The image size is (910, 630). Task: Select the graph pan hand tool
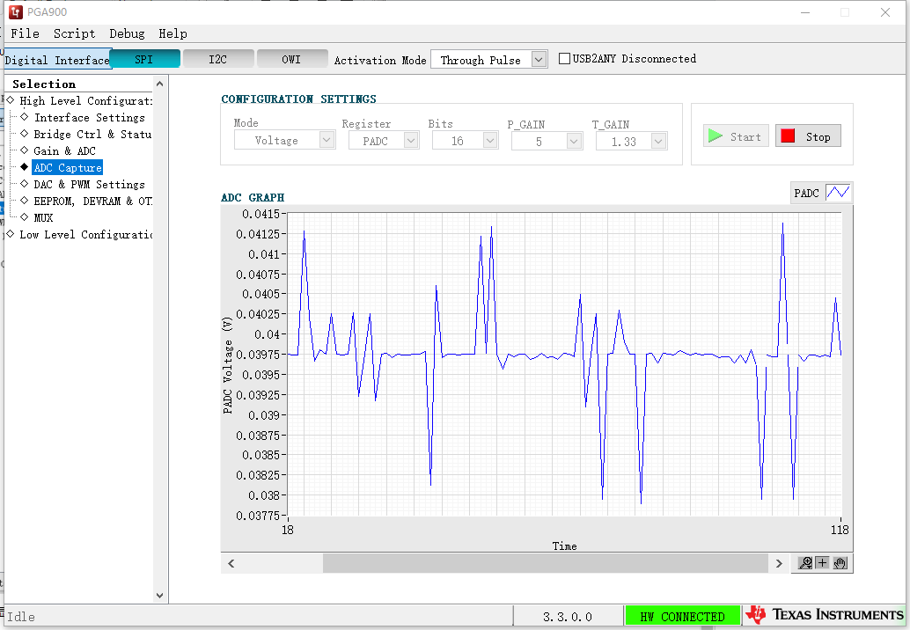840,563
